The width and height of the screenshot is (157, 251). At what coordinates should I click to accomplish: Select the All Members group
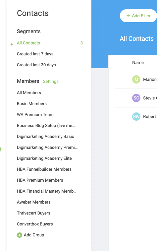tap(29, 93)
